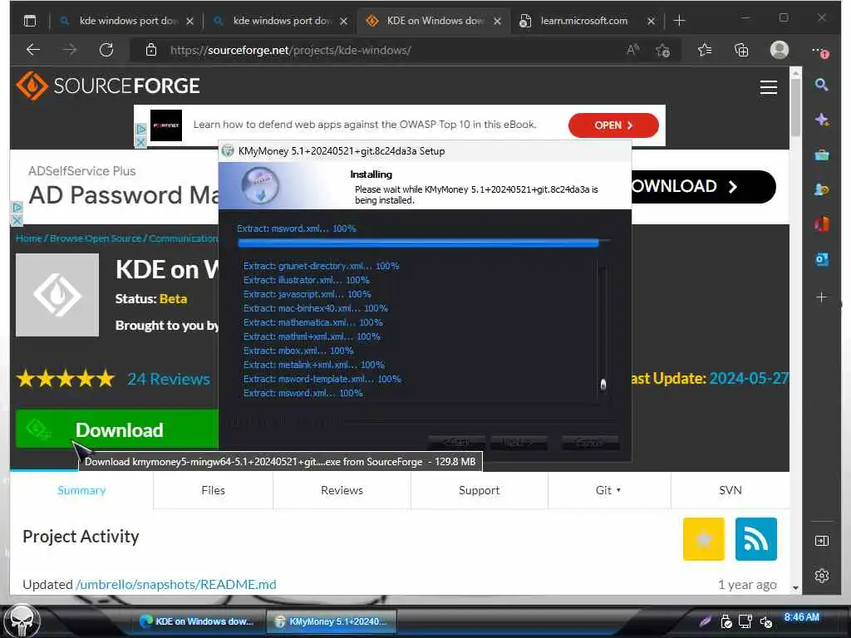Close the top banner ad X icon
The width and height of the screenshot is (851, 638).
pyautogui.click(x=140, y=142)
